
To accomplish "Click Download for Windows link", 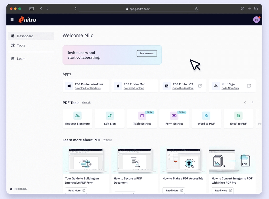I will [87, 88].
